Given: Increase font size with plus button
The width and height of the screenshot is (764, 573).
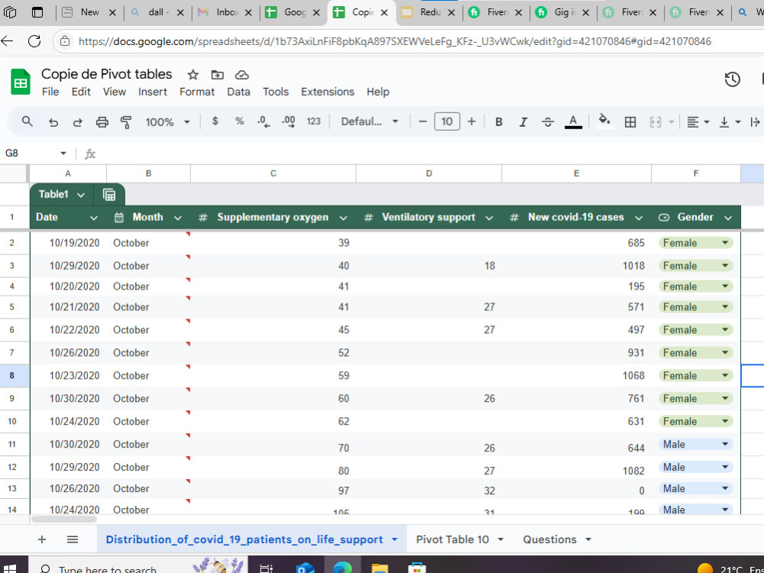Looking at the screenshot, I should (x=471, y=121).
